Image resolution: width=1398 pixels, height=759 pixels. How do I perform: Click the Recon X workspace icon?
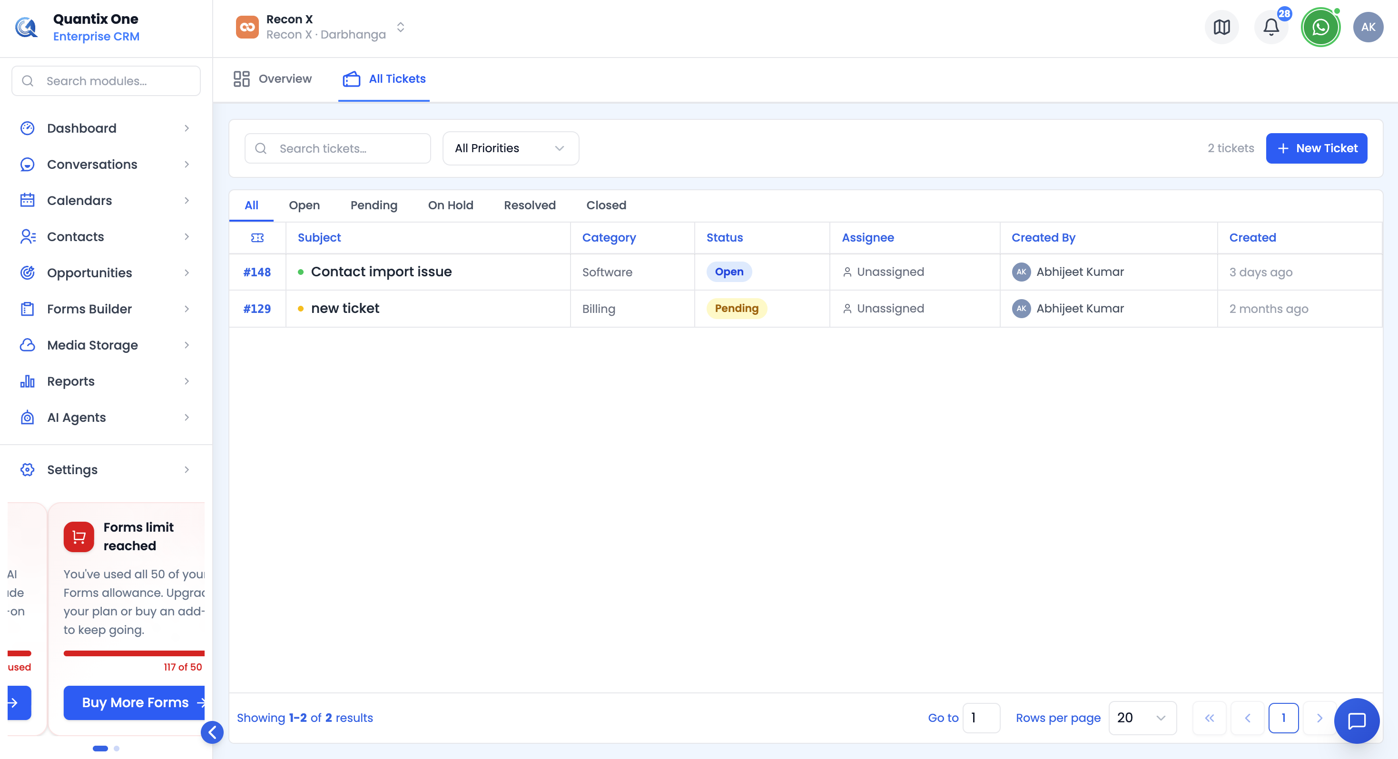tap(247, 27)
